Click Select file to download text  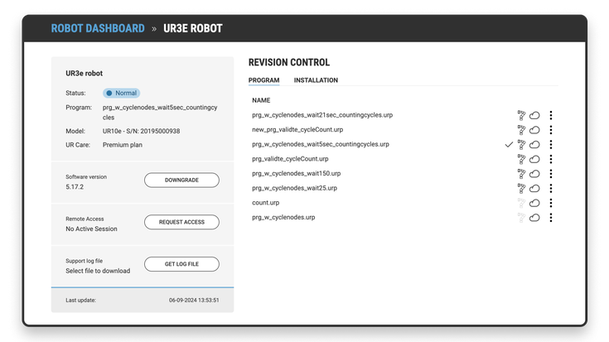pos(98,271)
